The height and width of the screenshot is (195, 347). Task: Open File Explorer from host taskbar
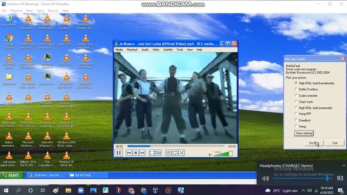click(68, 190)
